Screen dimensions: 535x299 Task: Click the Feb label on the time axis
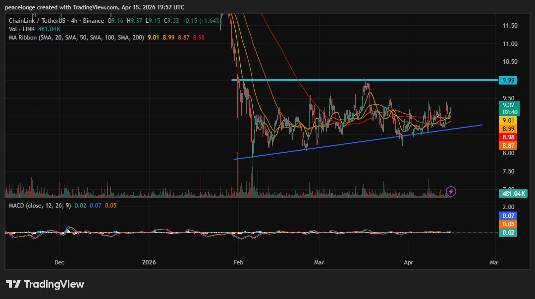pyautogui.click(x=238, y=262)
